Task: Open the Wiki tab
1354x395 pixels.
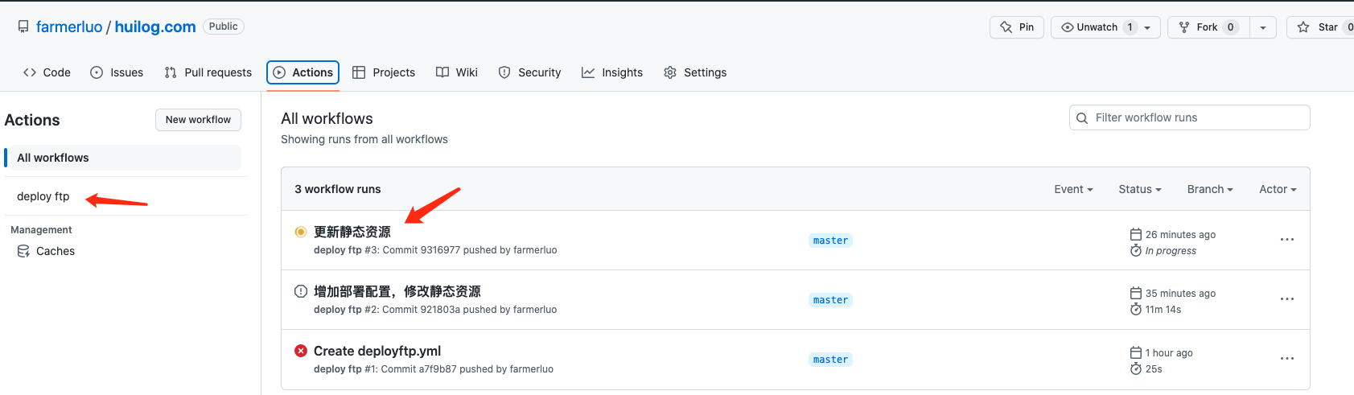Action: (457, 72)
